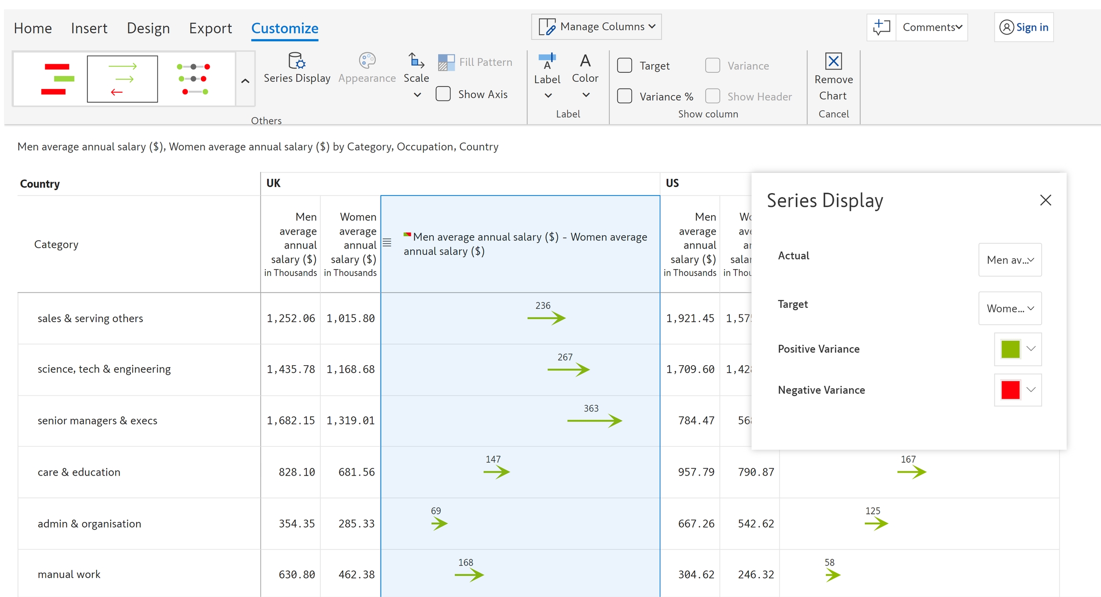Click the Remove Chart icon
The image size is (1101, 597).
(833, 61)
